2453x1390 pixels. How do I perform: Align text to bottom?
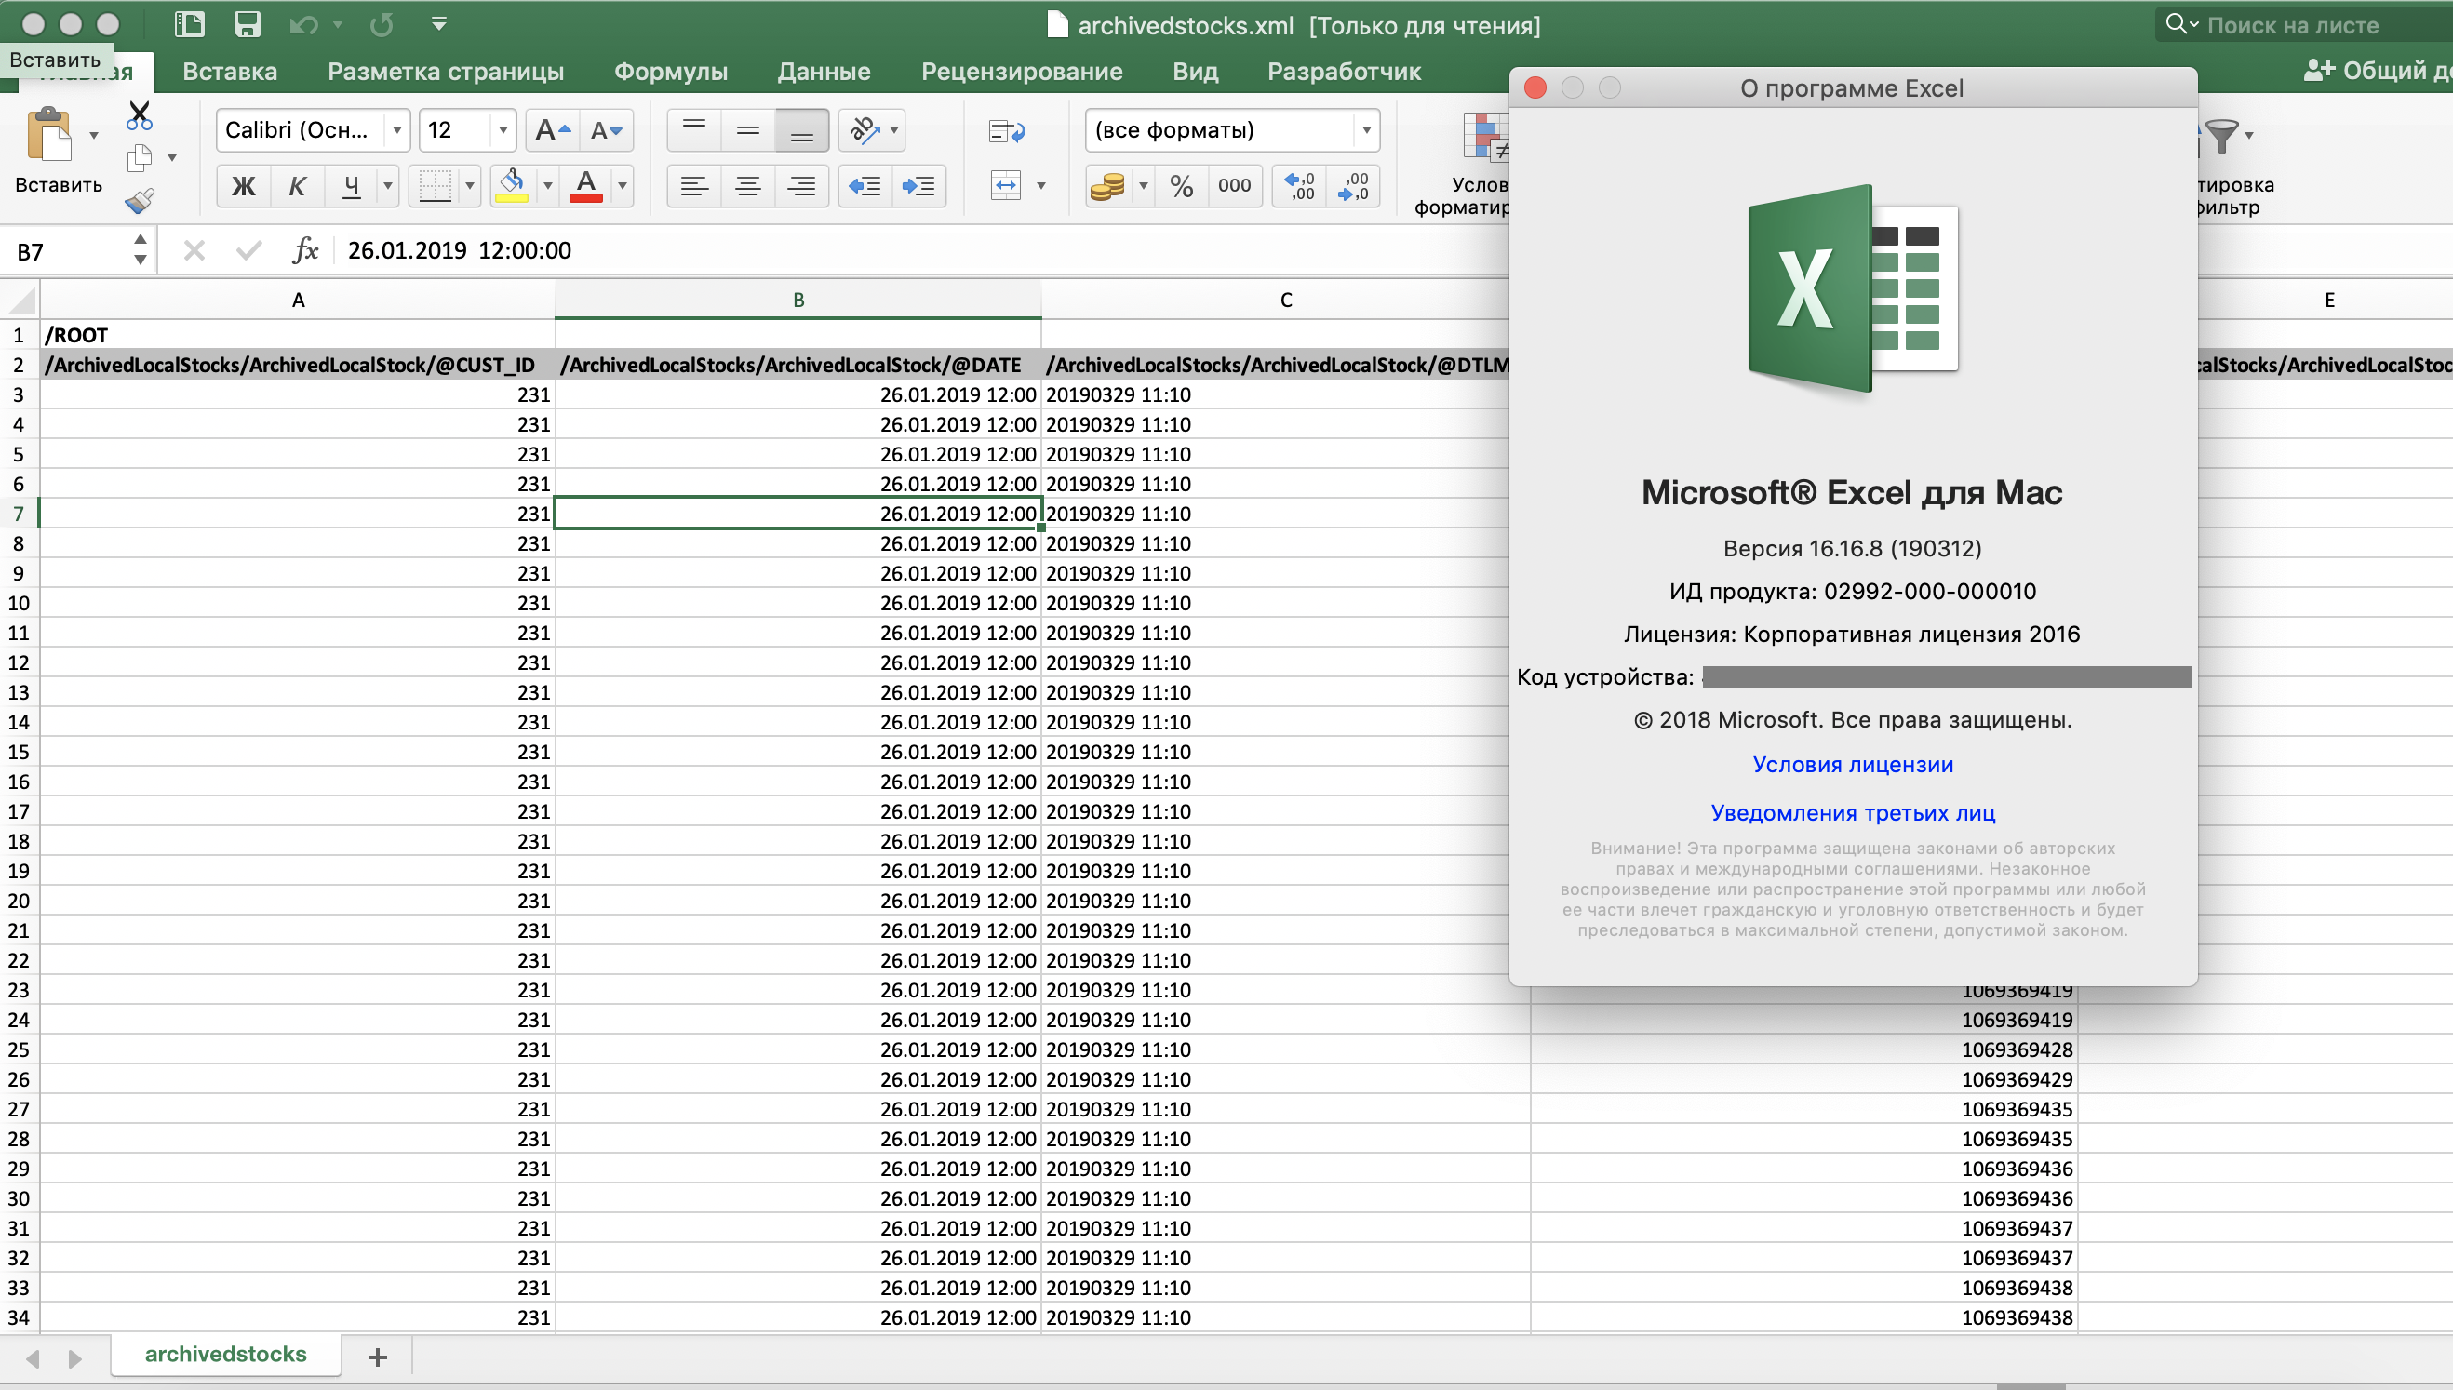tap(802, 130)
